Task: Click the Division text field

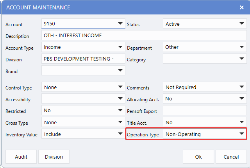Action: (83, 59)
